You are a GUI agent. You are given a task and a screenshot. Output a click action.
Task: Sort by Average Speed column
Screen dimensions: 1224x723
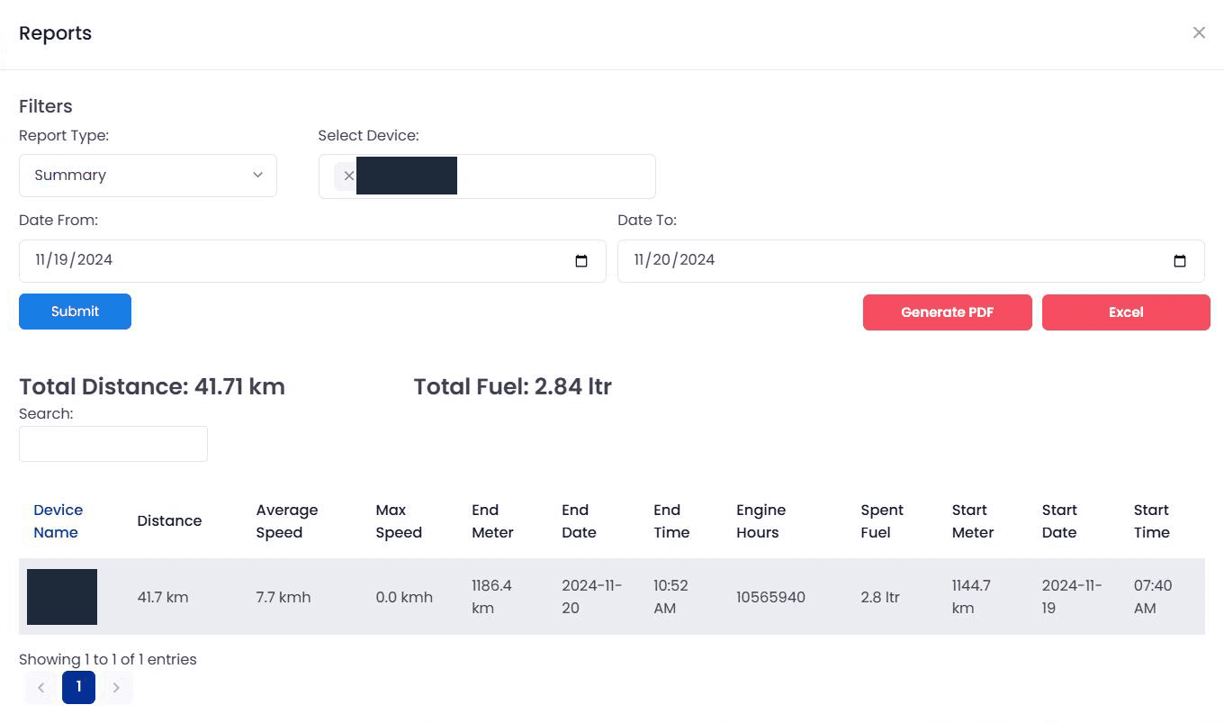click(287, 521)
